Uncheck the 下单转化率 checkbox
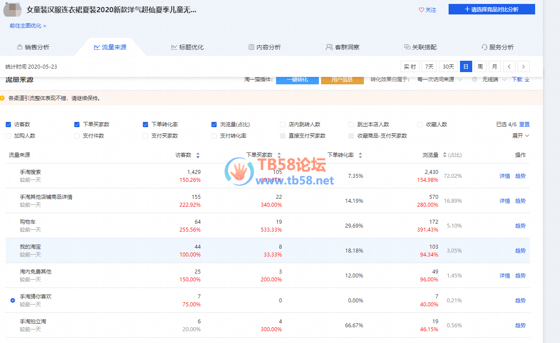The width and height of the screenshot is (560, 343). click(x=145, y=125)
